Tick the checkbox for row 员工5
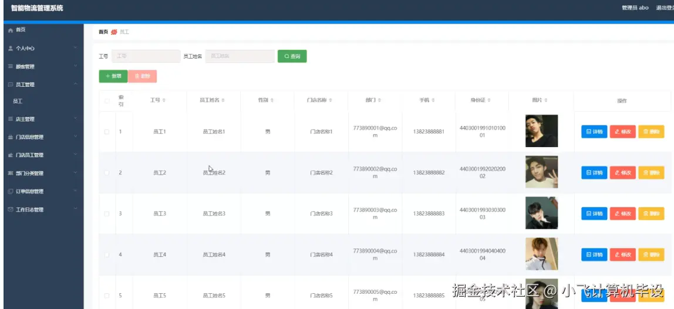This screenshot has width=674, height=309. point(107,296)
